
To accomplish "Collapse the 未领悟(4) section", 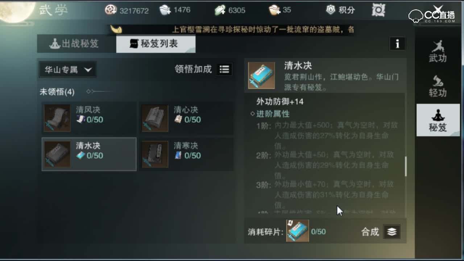I will 57,92.
